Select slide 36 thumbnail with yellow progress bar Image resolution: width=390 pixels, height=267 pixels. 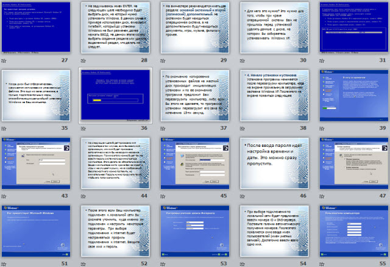(114, 96)
